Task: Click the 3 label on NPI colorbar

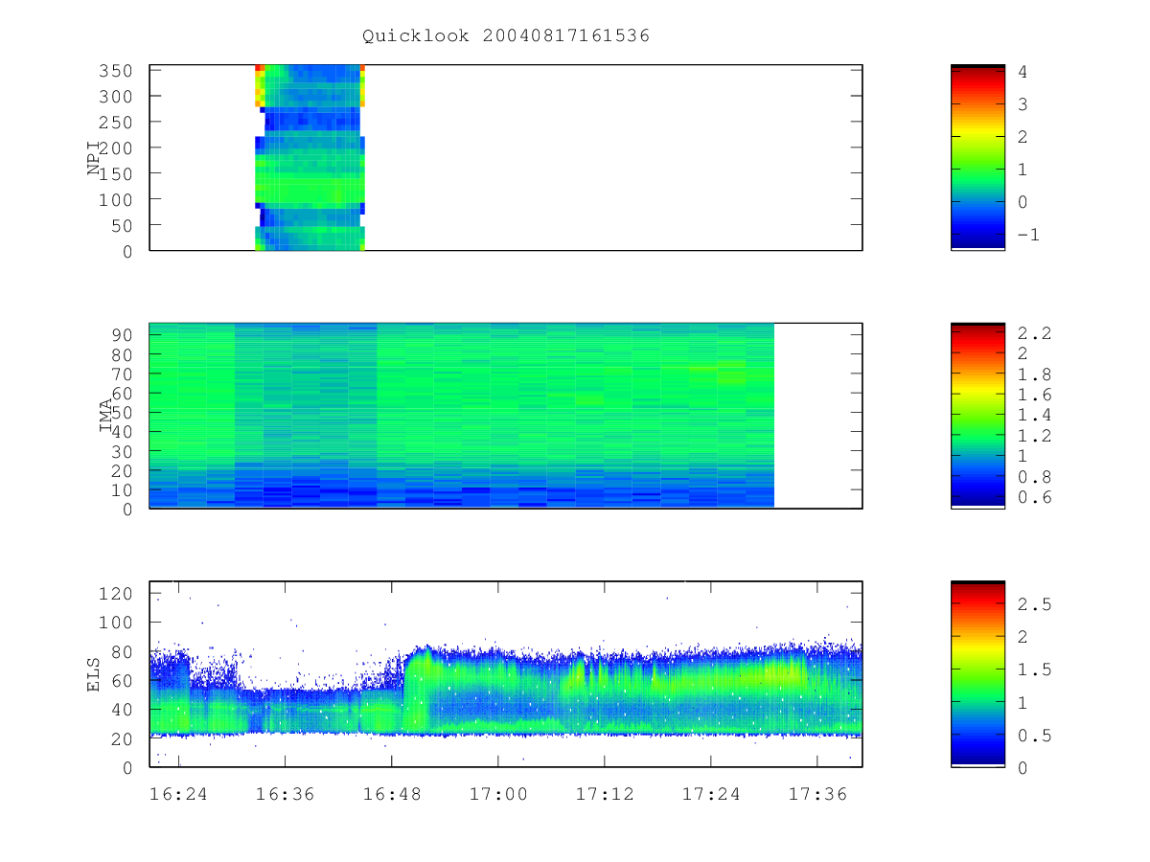Action: [1023, 104]
